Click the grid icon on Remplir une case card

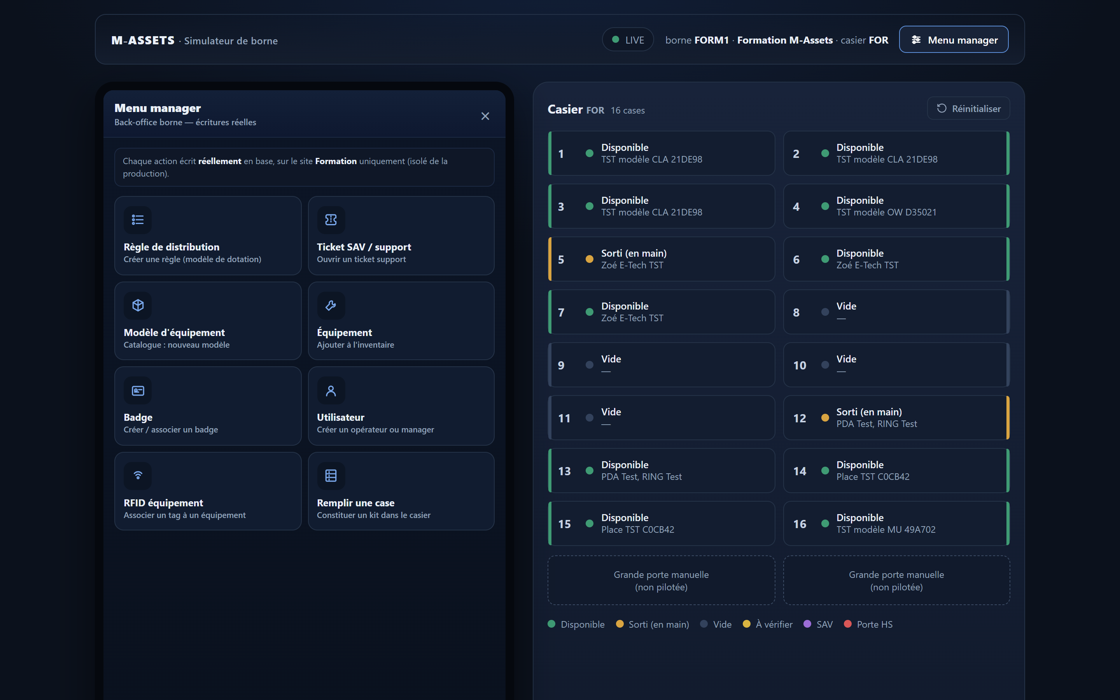click(331, 476)
